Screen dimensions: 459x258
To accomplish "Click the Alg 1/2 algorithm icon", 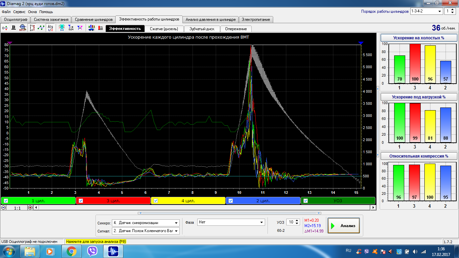I will [50, 28].
